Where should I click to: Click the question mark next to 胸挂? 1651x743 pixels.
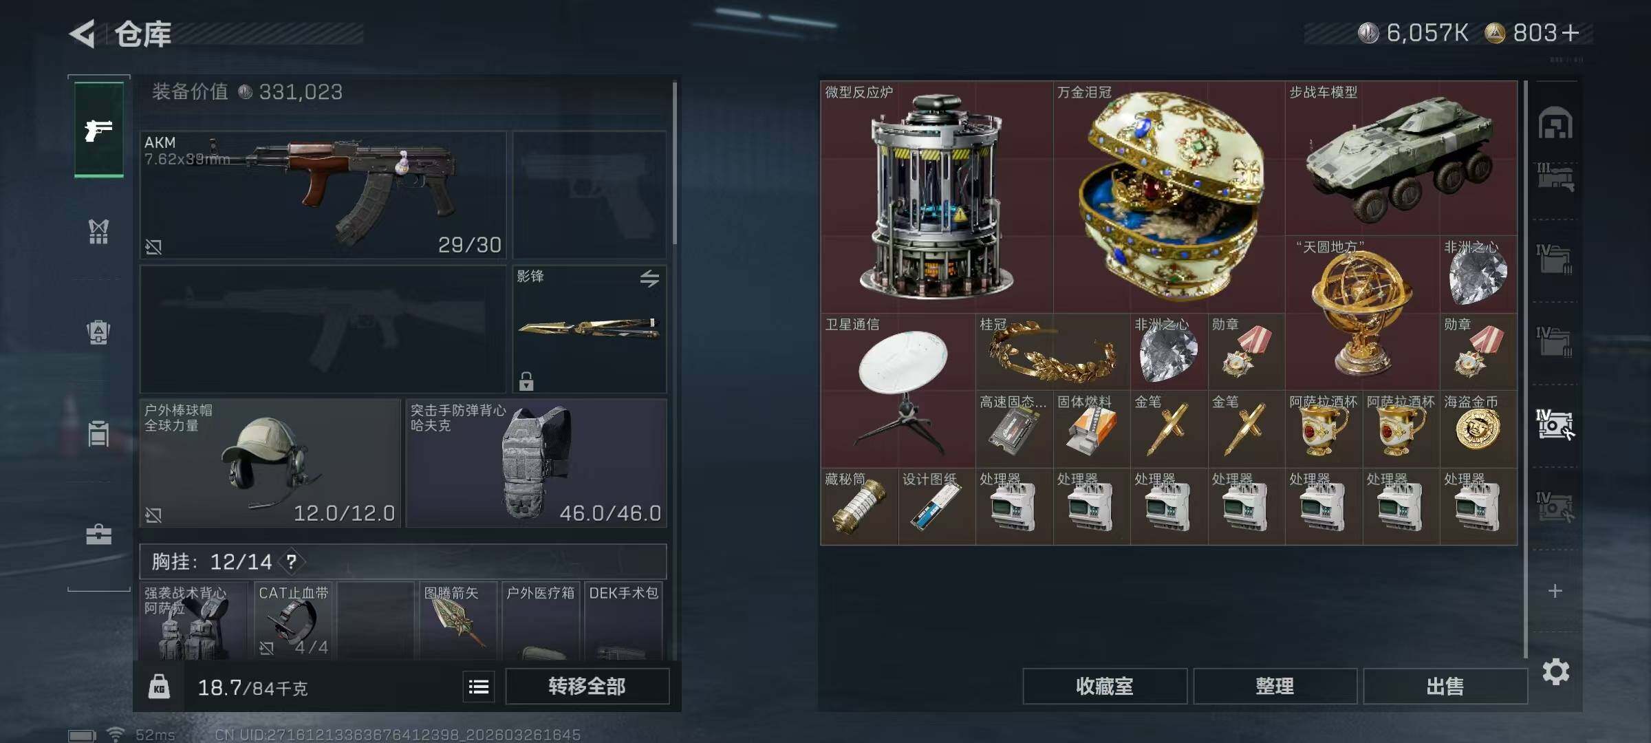(292, 561)
